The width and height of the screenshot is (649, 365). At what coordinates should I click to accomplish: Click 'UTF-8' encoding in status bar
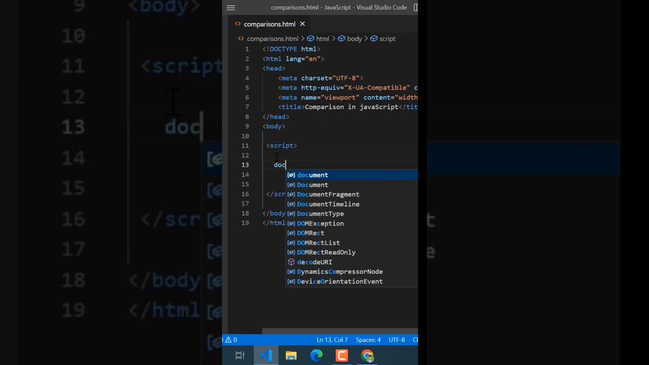pos(396,340)
